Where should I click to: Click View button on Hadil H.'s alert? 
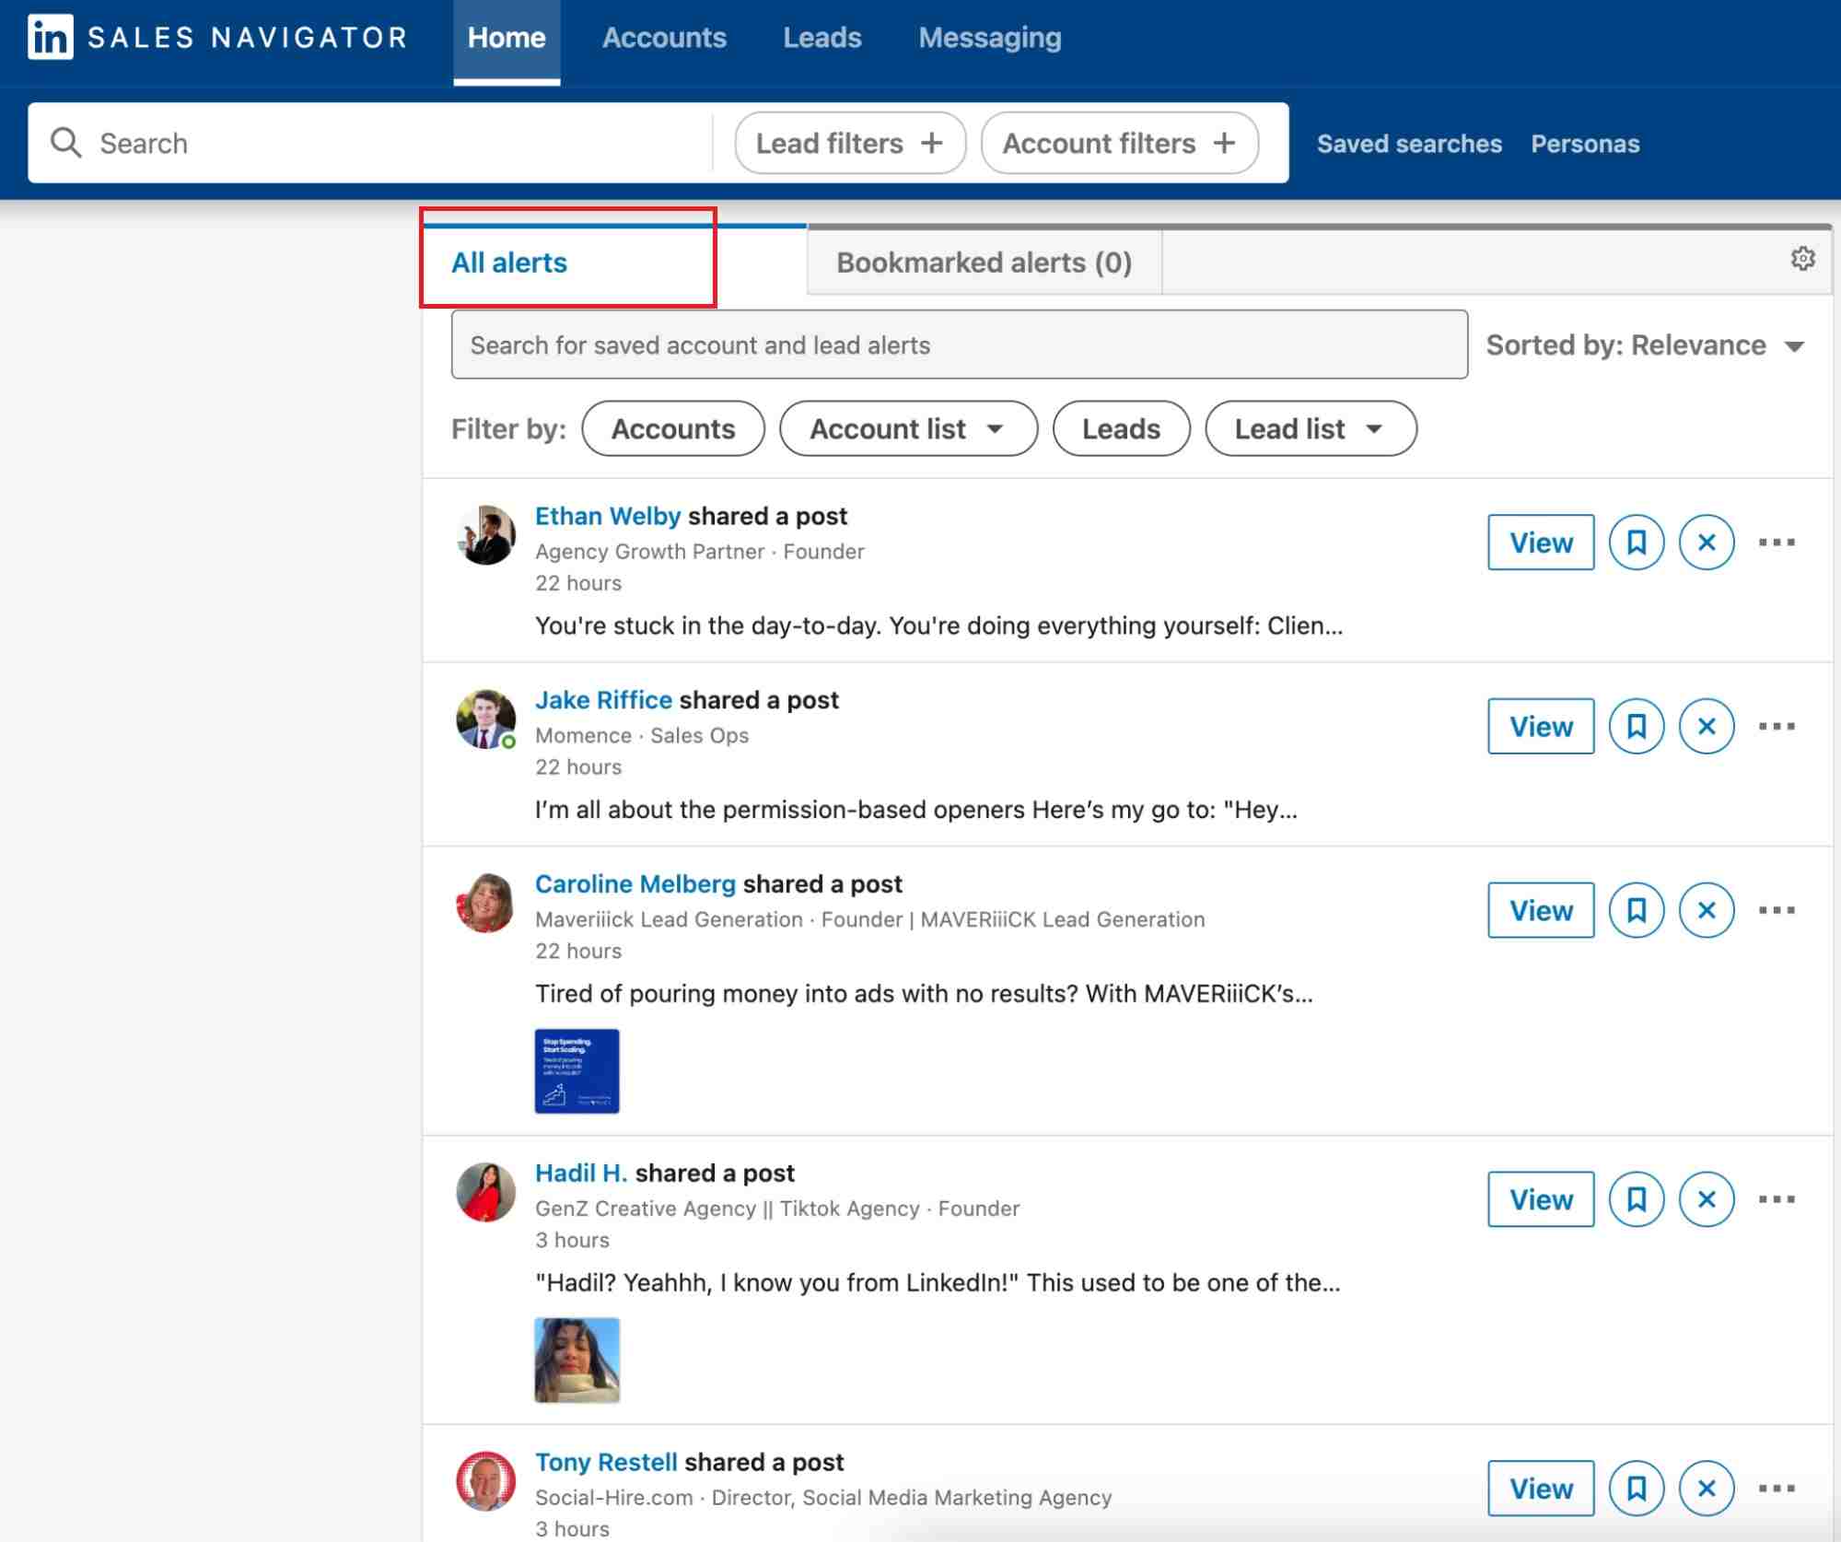pyautogui.click(x=1540, y=1199)
